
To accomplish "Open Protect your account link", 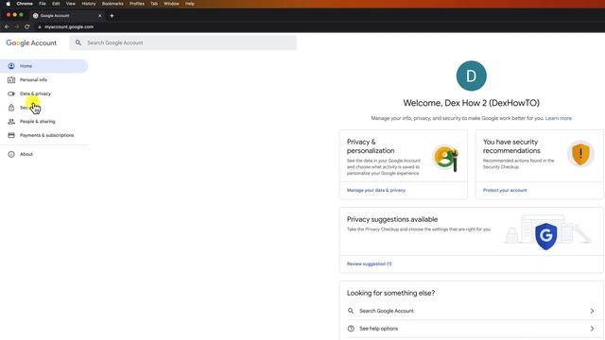I will click(505, 190).
